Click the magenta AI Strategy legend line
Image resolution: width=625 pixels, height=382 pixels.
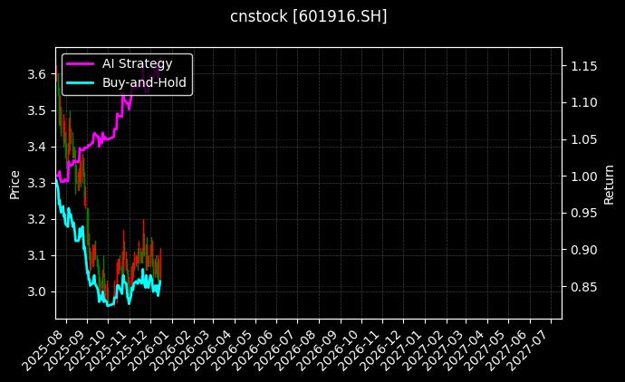tap(81, 64)
